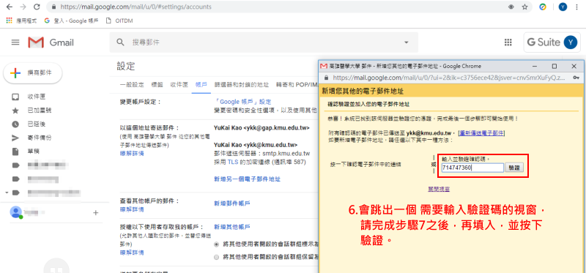This screenshot has height=273, width=586.
Task: Switch to the General settings tab
Action: click(x=132, y=85)
